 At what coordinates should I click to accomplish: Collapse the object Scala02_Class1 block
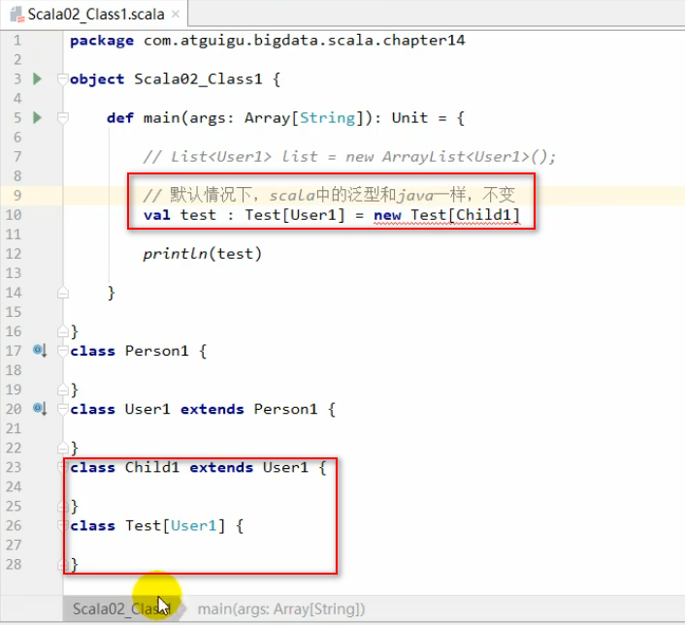click(x=63, y=78)
